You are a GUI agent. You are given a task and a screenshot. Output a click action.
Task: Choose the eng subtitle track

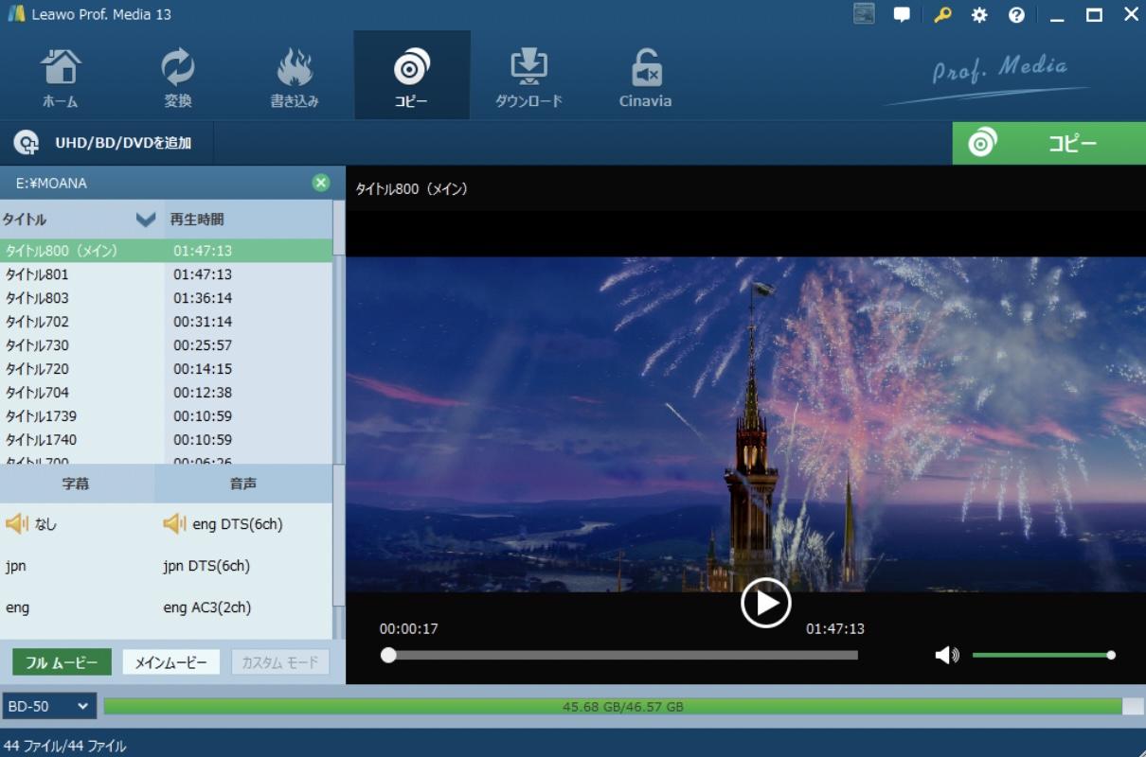pyautogui.click(x=17, y=608)
